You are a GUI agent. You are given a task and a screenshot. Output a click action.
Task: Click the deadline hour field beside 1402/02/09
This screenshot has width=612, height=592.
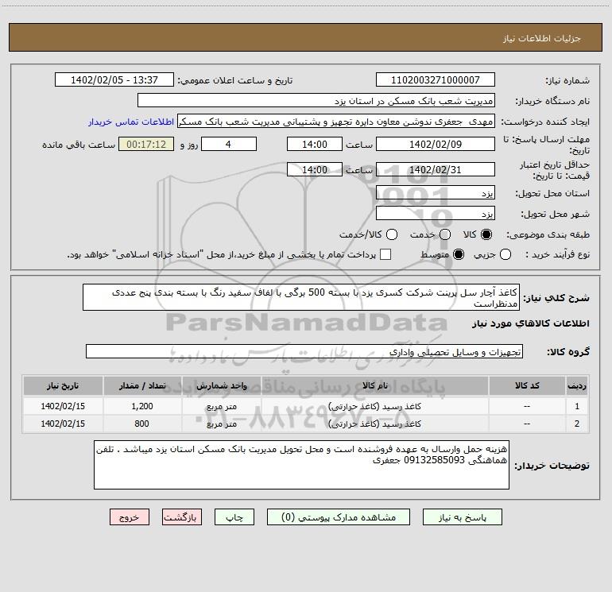[x=315, y=145]
